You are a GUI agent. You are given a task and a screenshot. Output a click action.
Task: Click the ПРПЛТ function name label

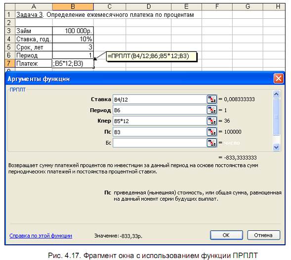pos(17,89)
